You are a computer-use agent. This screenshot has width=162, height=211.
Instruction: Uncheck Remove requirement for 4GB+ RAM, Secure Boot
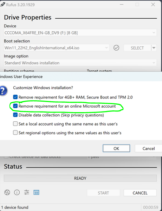(x=15, y=97)
